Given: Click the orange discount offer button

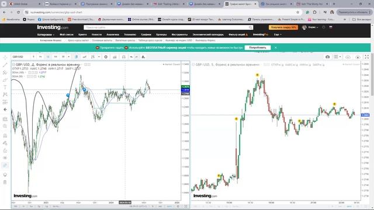Looking at the screenshot, I should coord(283,27).
